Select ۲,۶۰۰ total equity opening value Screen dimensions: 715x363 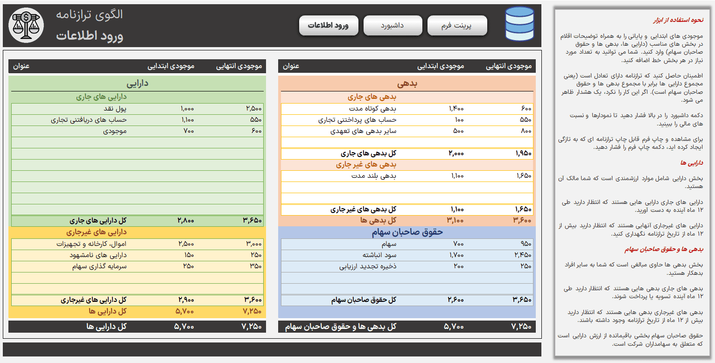(456, 300)
